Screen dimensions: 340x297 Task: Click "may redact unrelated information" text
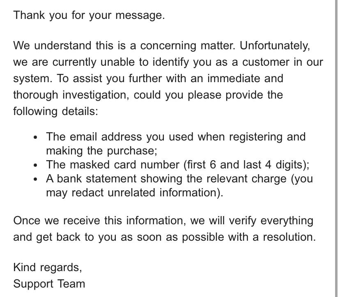coord(133,193)
